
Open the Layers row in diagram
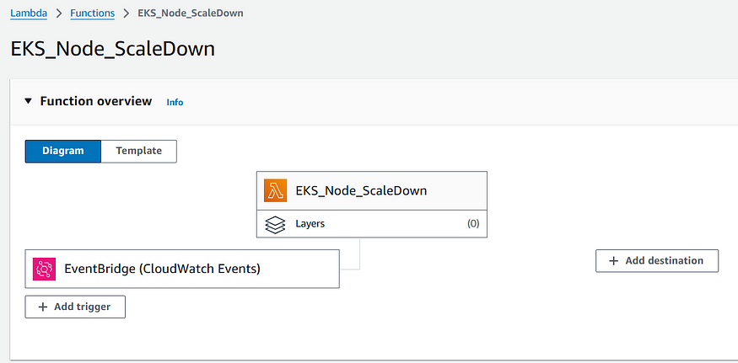[372, 224]
